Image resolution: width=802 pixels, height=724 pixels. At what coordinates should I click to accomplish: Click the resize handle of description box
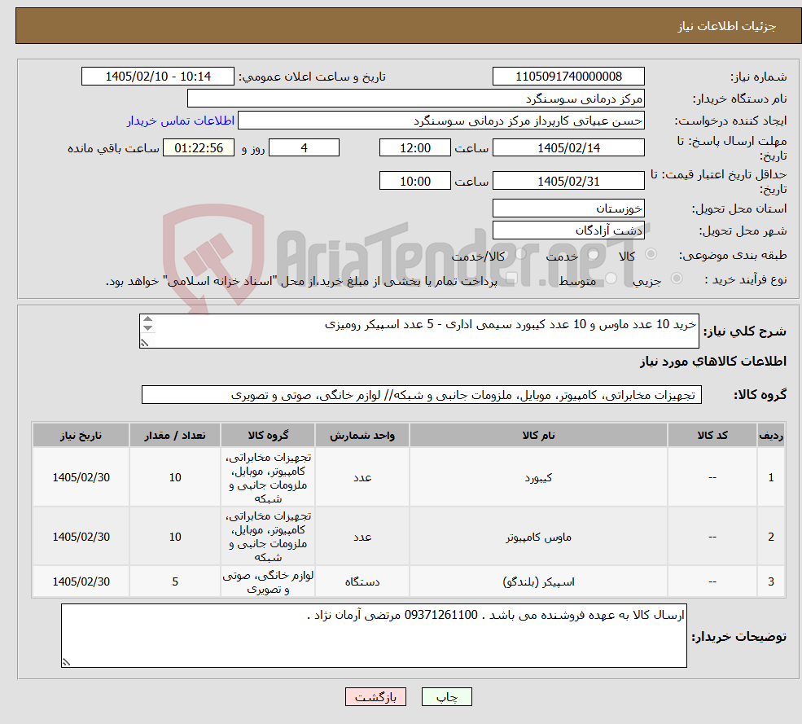point(145,343)
